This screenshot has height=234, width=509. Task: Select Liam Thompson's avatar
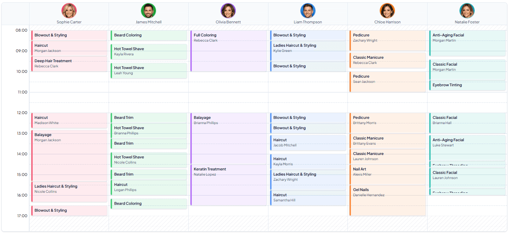[308, 11]
